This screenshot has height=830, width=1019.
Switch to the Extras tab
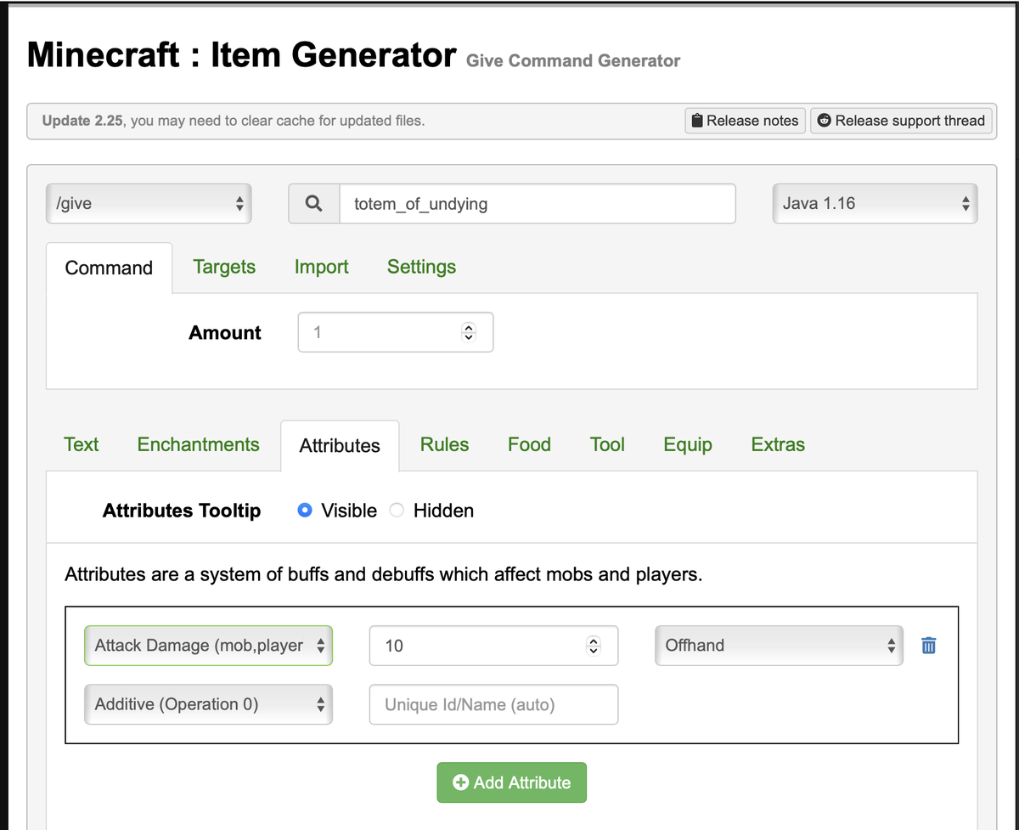778,444
